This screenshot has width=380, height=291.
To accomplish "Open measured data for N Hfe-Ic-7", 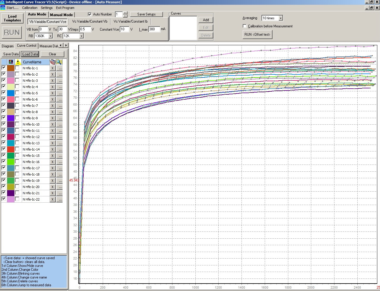I will click(60, 106).
